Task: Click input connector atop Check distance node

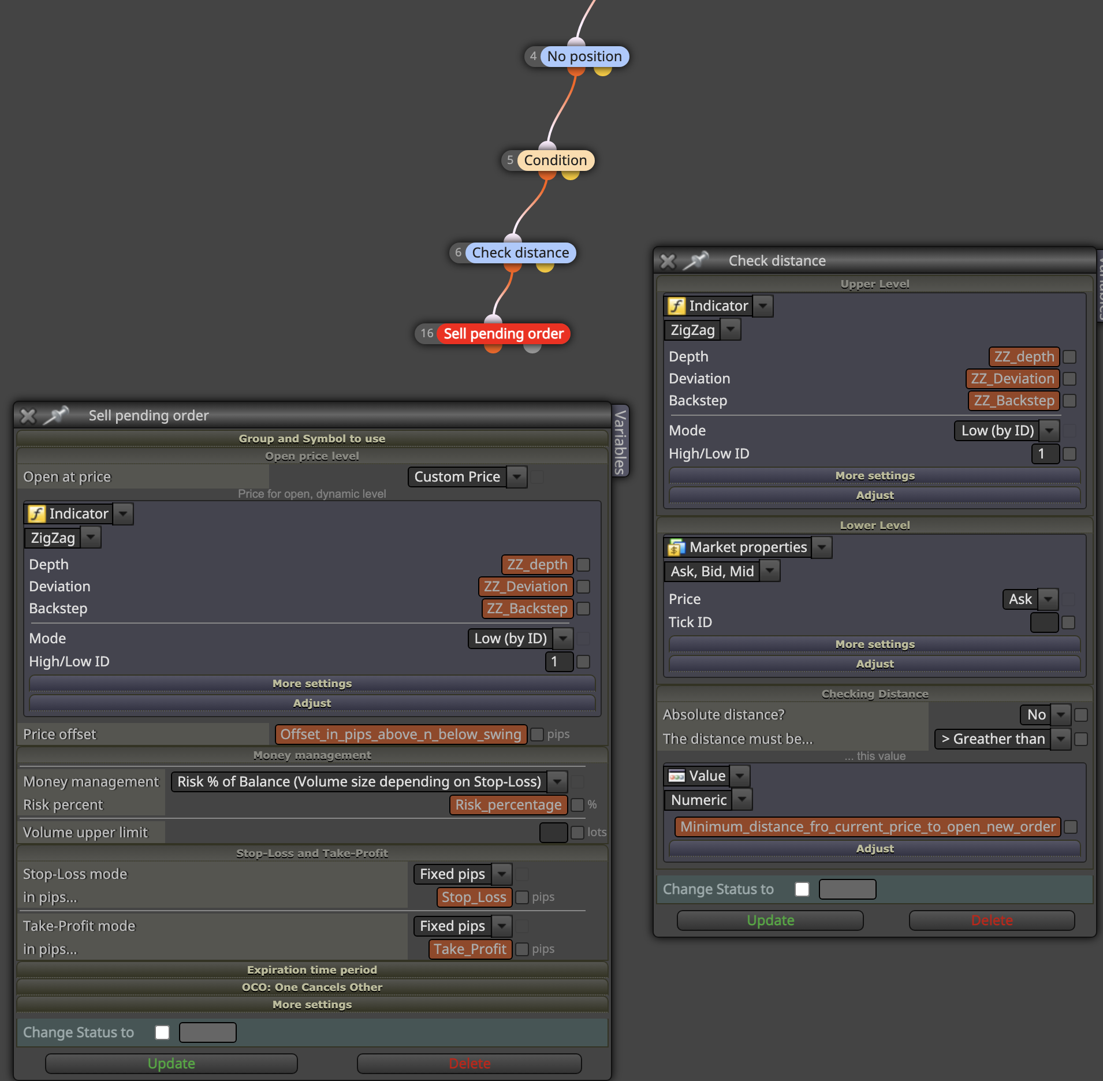Action: [512, 238]
